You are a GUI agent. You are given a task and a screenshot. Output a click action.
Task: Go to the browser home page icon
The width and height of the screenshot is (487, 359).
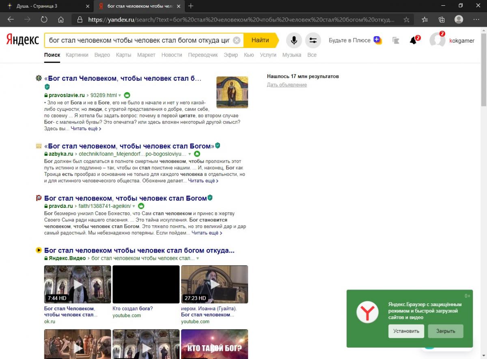click(60, 19)
